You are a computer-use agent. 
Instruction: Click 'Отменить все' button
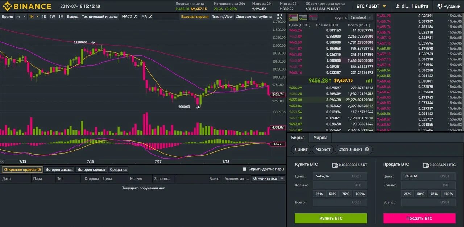coord(265,178)
